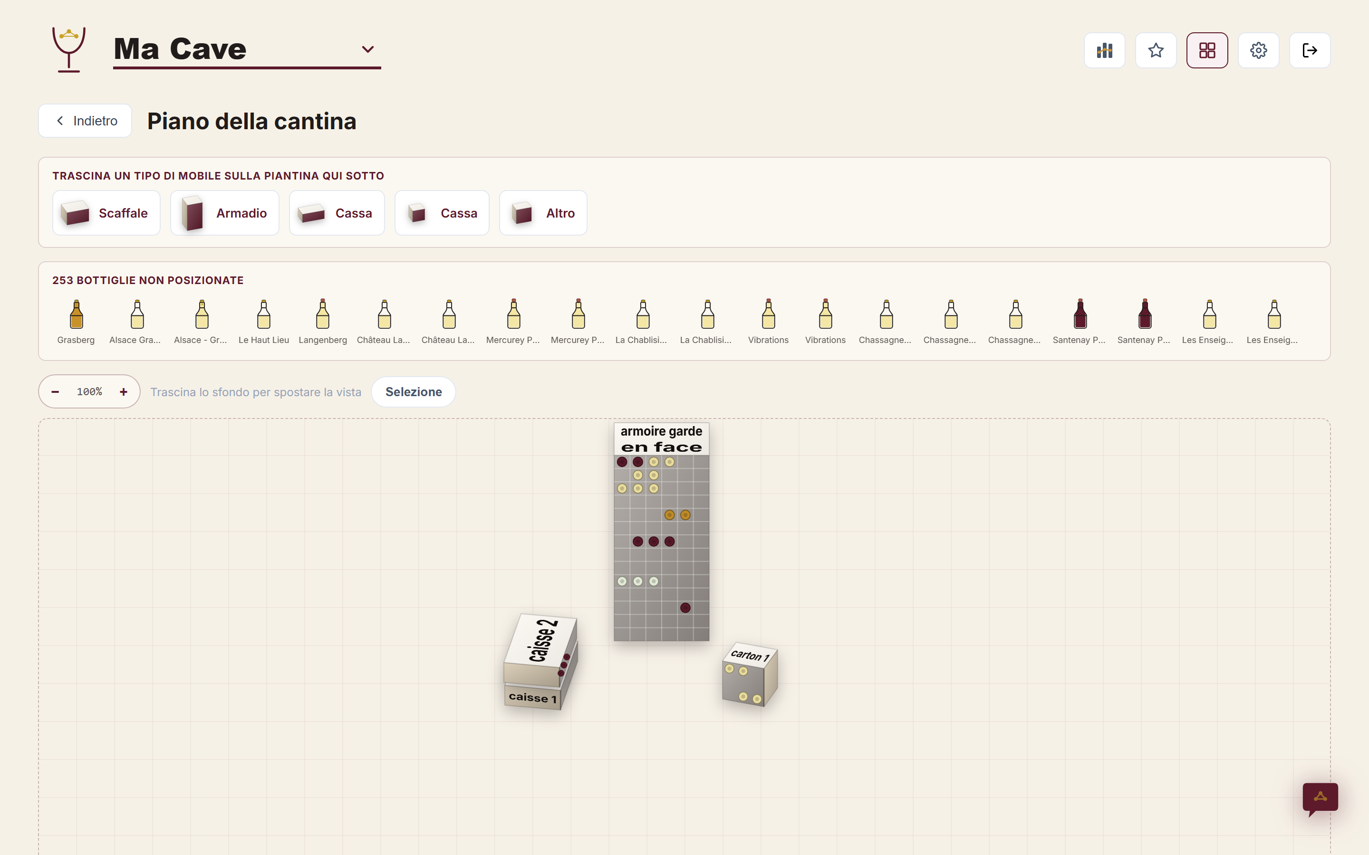The width and height of the screenshot is (1369, 855).
Task: Select the Armadio furniture type
Action: coord(224,213)
